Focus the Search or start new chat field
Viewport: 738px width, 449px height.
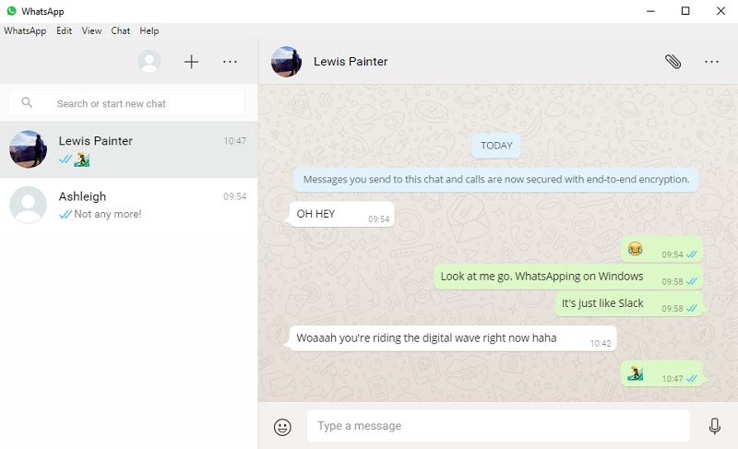[x=126, y=103]
